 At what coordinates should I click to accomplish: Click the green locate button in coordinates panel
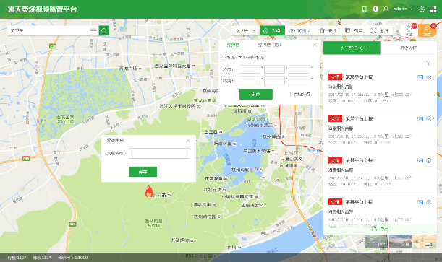pos(256,95)
